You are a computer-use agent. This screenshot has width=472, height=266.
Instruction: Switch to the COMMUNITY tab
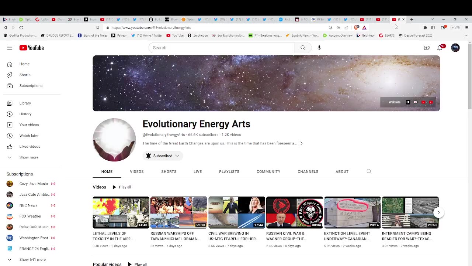268,172
